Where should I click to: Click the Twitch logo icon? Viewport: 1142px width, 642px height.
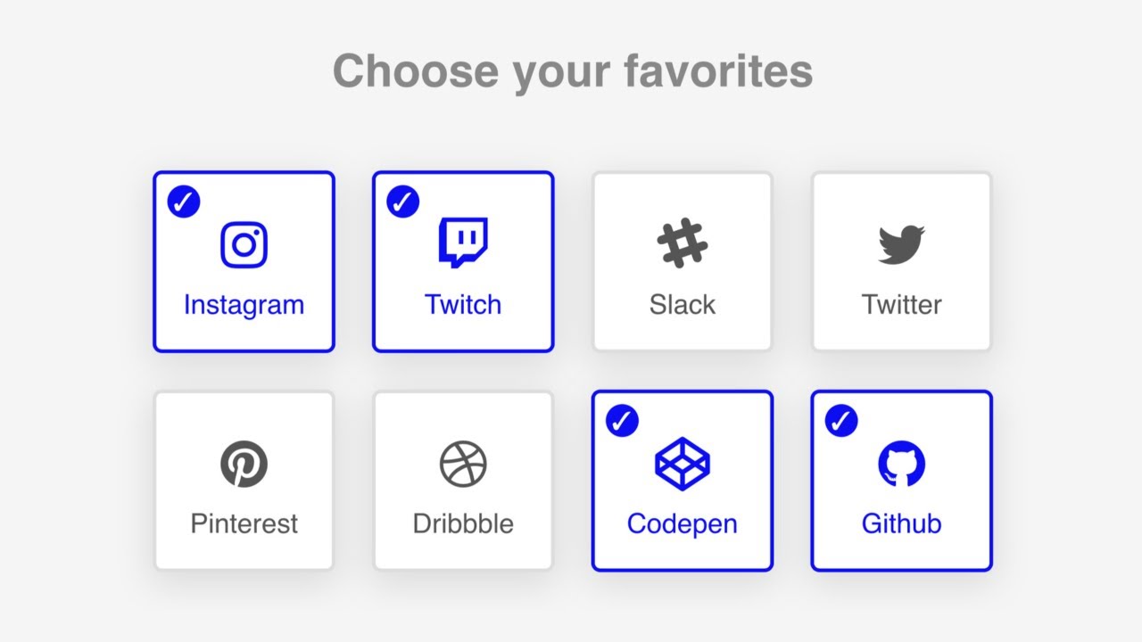click(463, 243)
